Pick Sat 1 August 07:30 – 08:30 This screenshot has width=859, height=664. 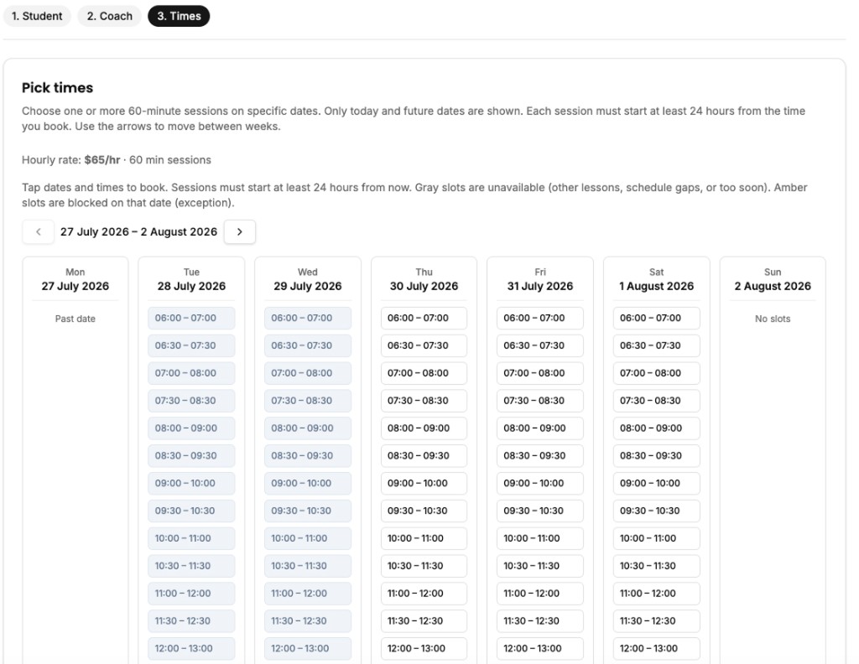point(656,401)
